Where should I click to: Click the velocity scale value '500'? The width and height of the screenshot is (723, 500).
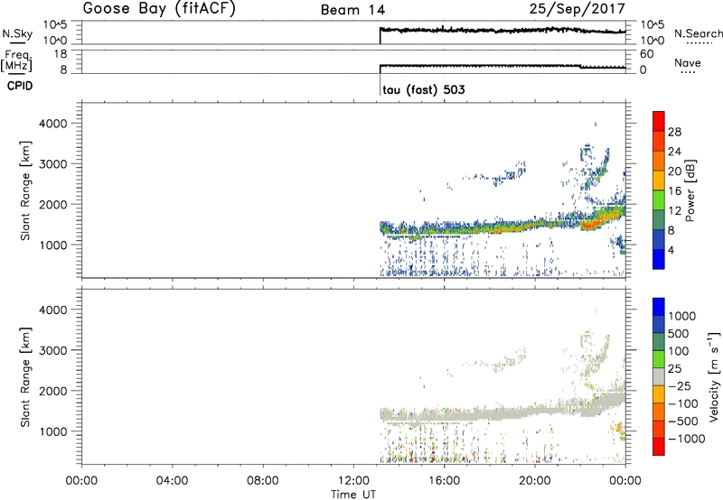point(678,334)
